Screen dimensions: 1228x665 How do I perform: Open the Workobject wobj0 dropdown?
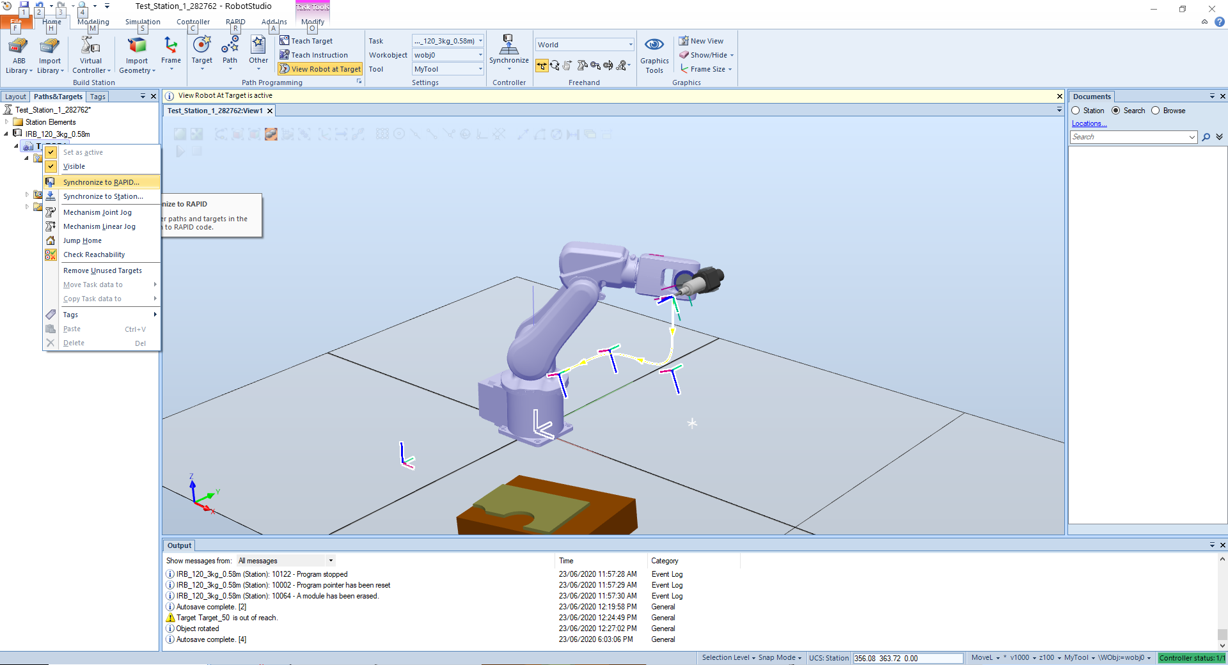pos(480,55)
